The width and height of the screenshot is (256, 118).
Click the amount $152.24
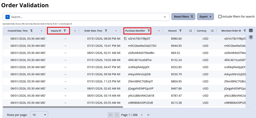176,60
